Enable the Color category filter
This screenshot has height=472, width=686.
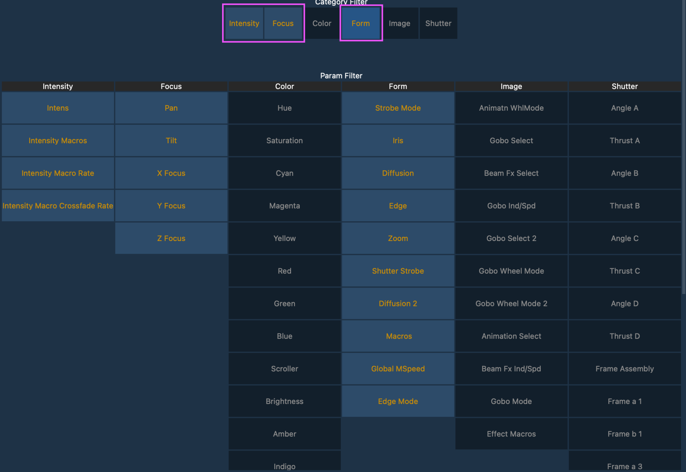point(322,23)
